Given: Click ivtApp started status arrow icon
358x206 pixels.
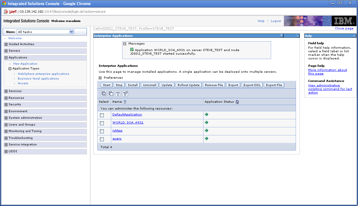Looking at the screenshot, I should (206, 130).
